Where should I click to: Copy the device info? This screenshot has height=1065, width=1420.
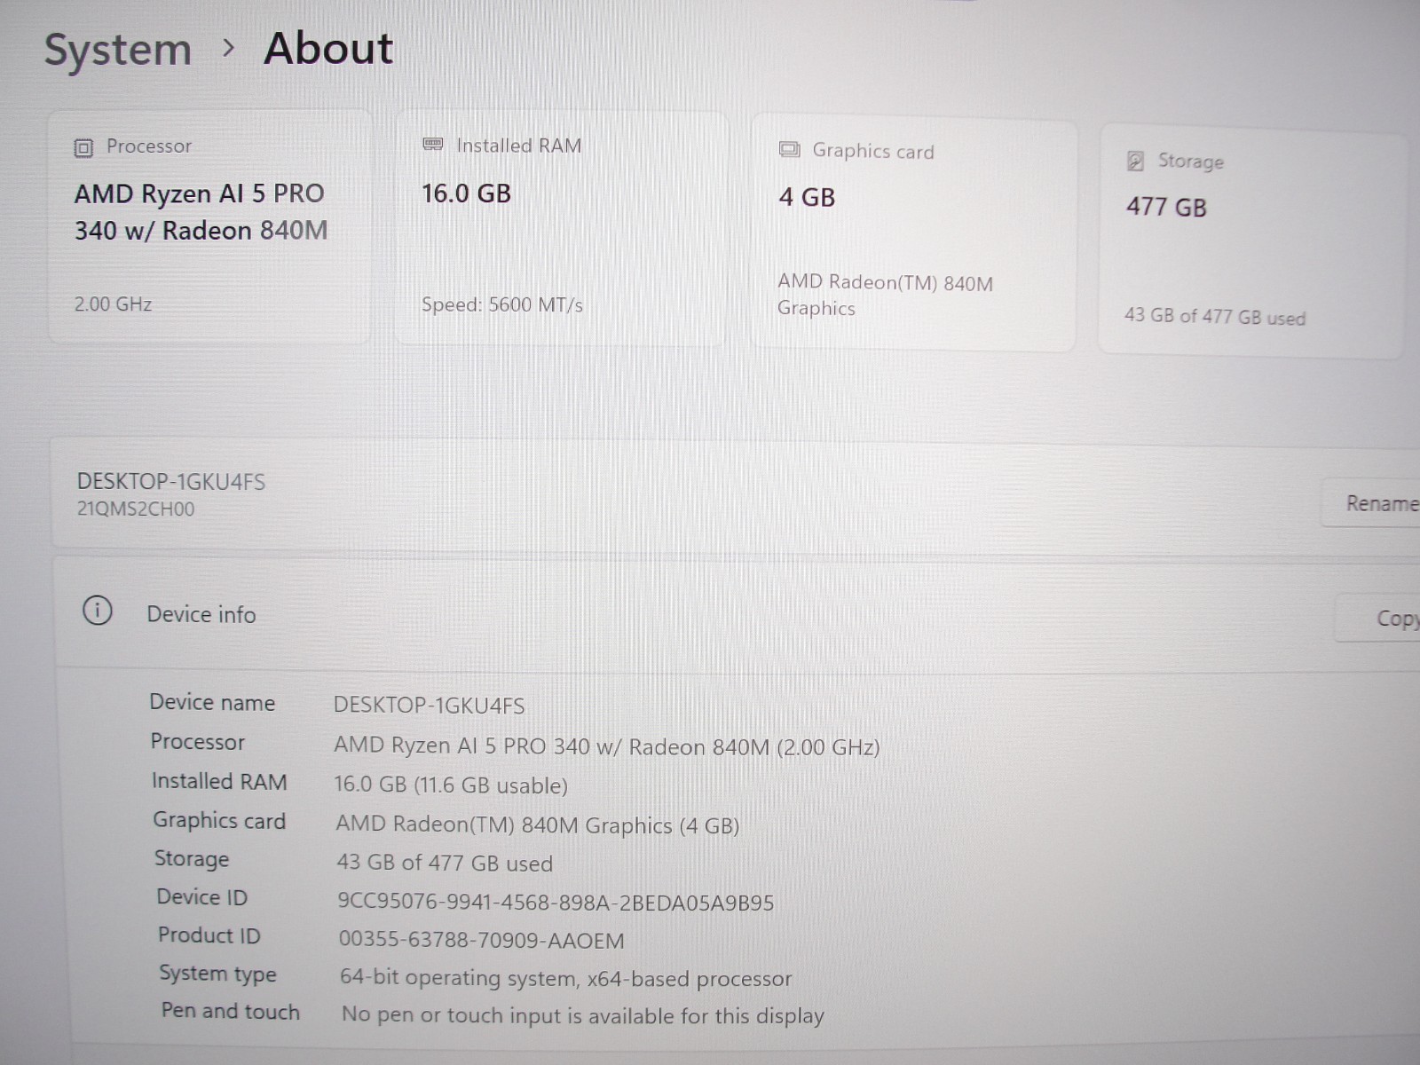tap(1378, 618)
